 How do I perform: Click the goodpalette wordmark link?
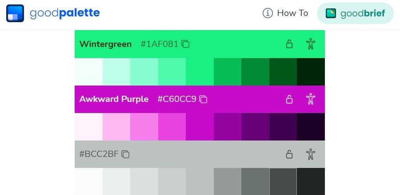65,13
